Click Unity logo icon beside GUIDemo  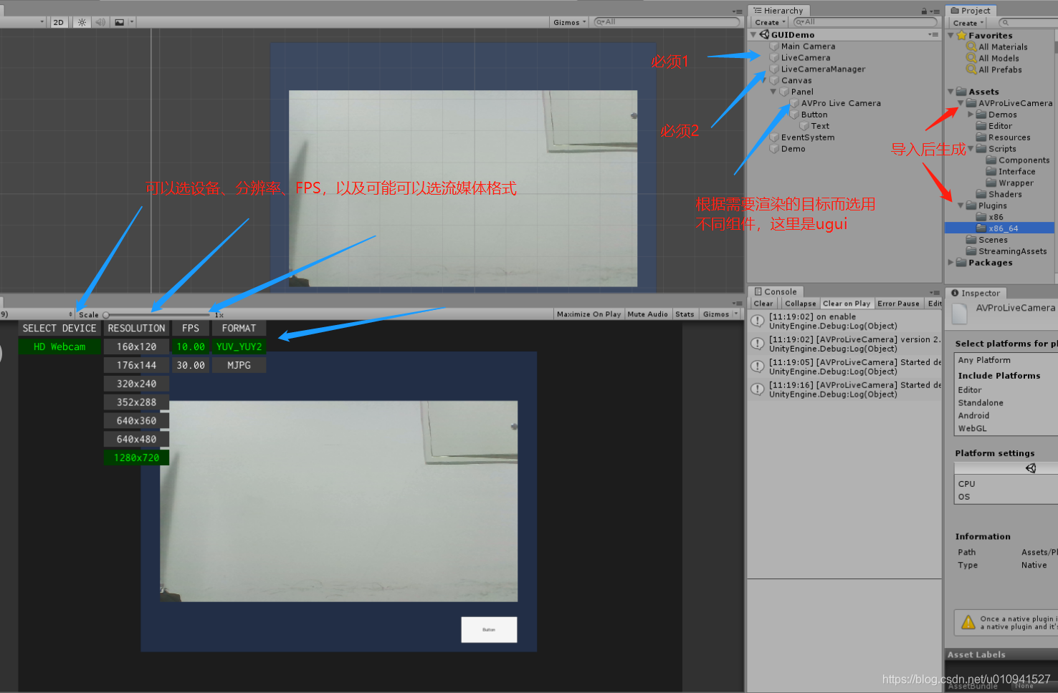click(x=765, y=34)
